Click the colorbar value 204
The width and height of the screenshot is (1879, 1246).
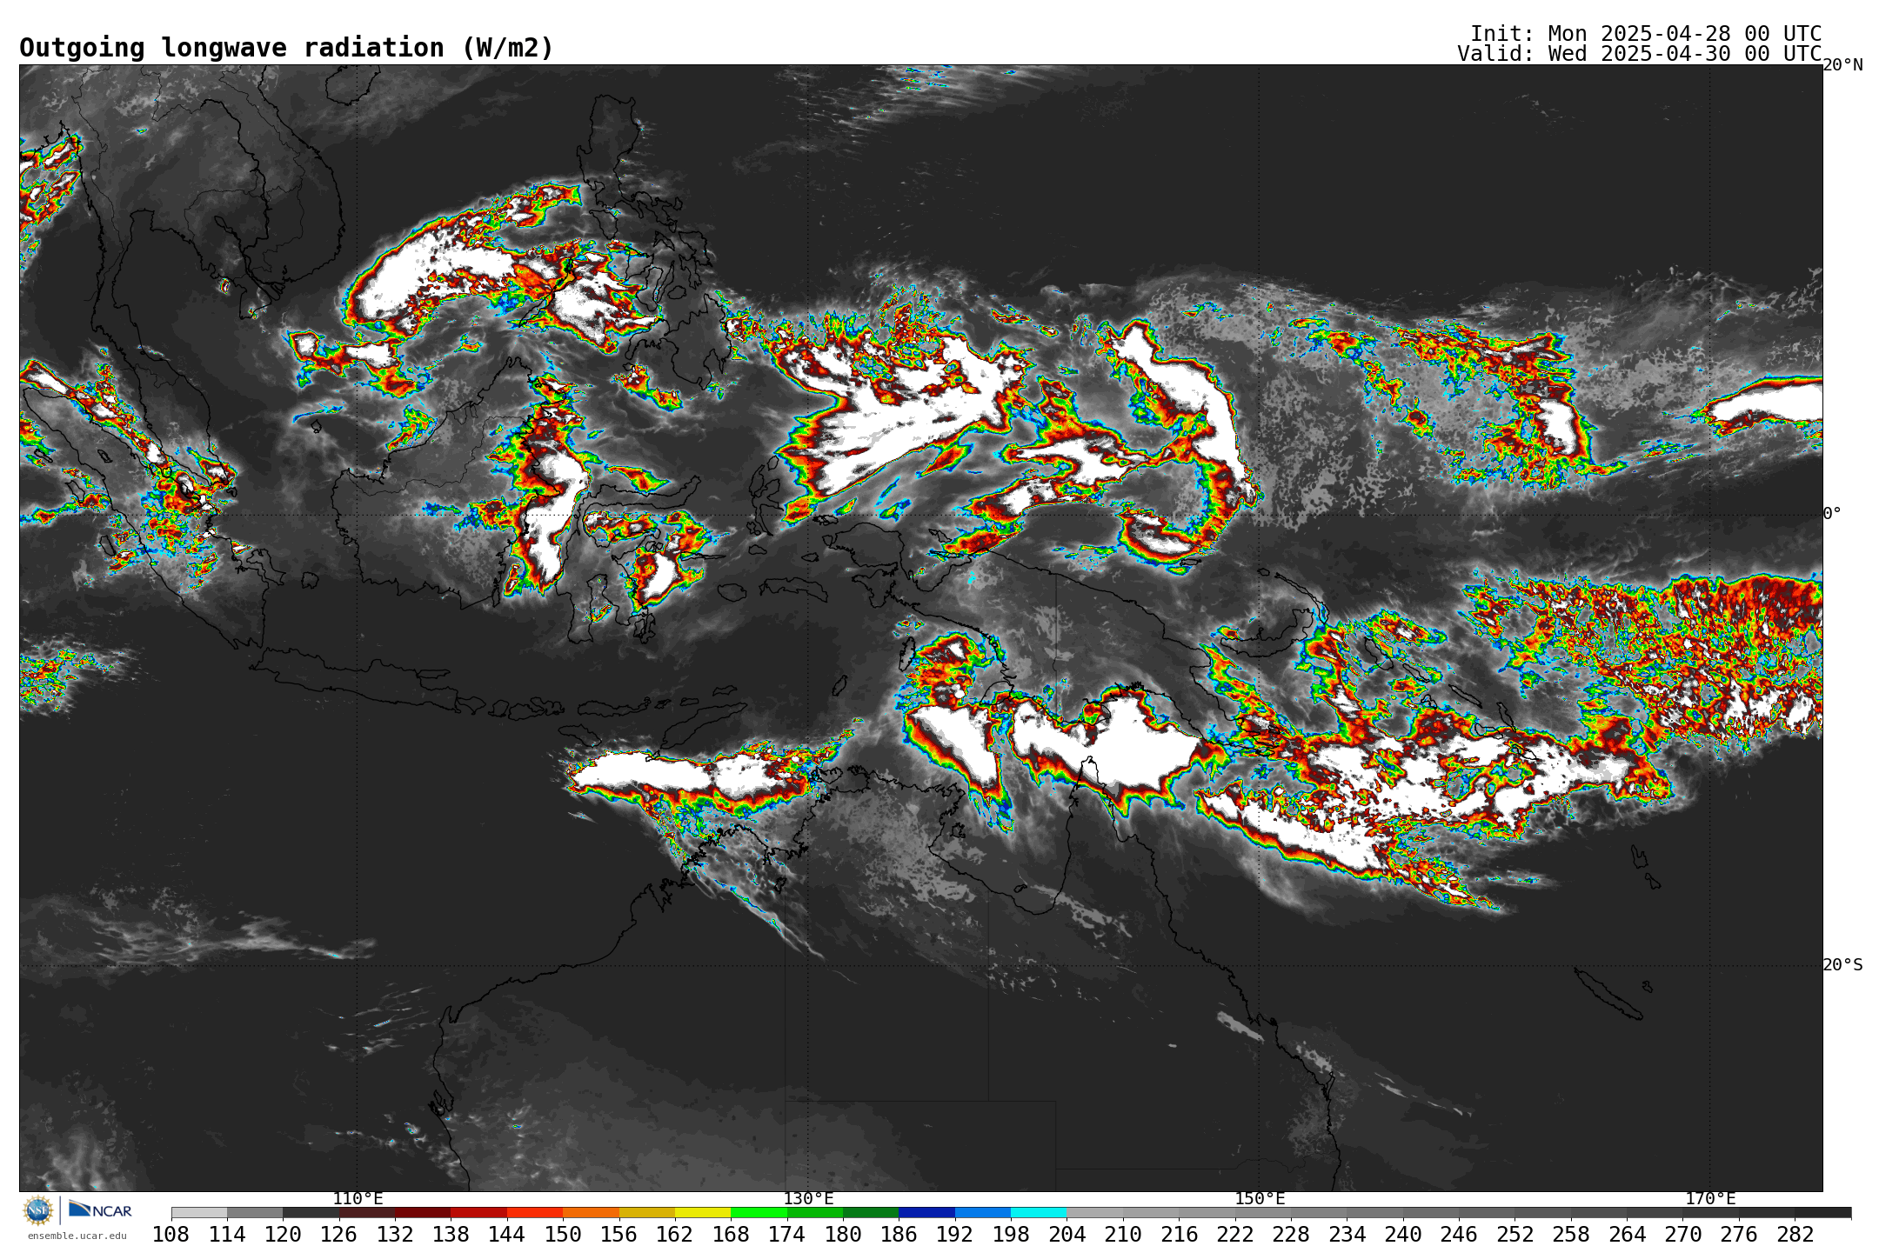pyautogui.click(x=1067, y=1235)
